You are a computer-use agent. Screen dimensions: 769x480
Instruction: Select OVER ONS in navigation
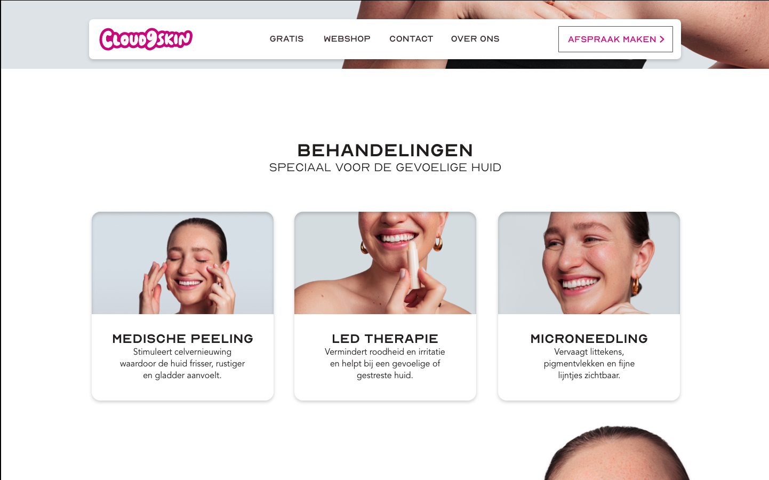click(x=475, y=39)
